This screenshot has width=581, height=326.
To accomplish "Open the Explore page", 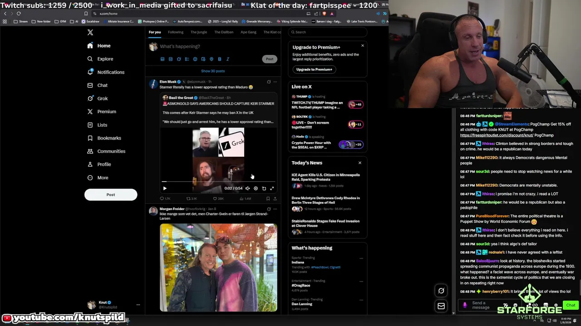I will pyautogui.click(x=100, y=59).
